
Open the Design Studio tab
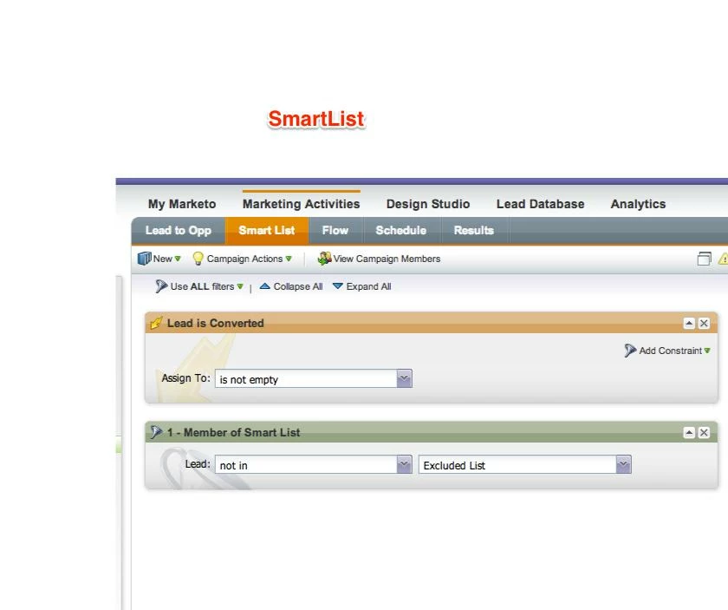[428, 204]
